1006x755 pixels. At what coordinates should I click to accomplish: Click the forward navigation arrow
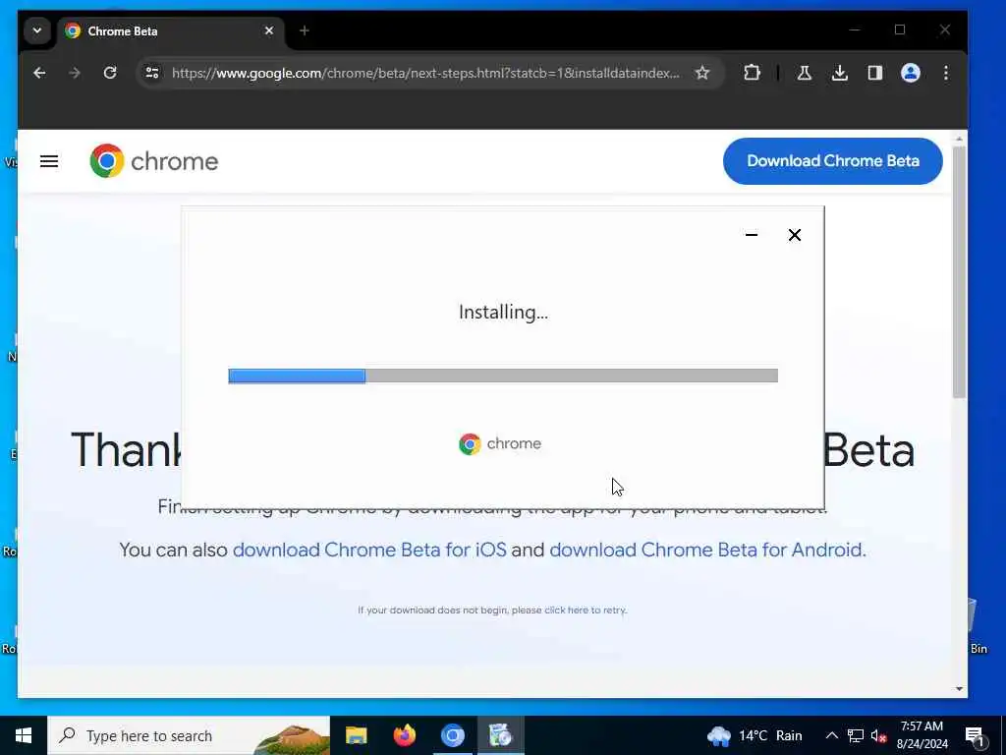[75, 73]
